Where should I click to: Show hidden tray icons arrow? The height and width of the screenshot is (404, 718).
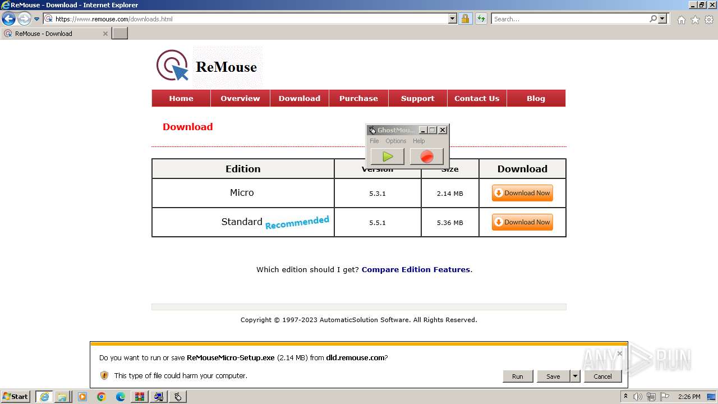tap(625, 397)
